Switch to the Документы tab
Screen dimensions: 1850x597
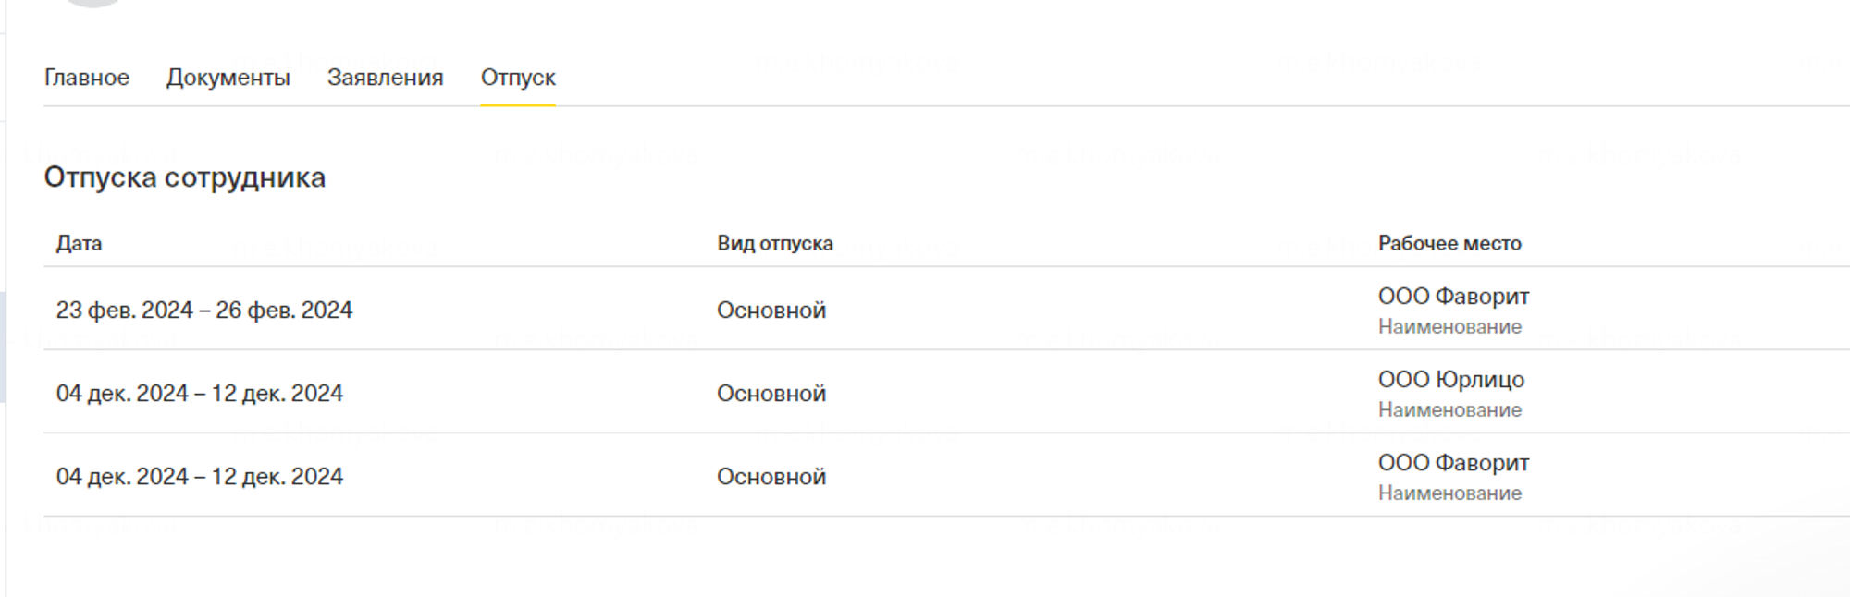[228, 78]
